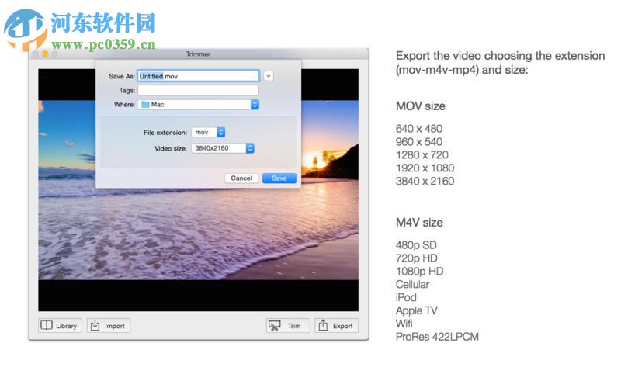Click Cancel in the save dialog
This screenshot has height=388, width=621.
click(241, 178)
